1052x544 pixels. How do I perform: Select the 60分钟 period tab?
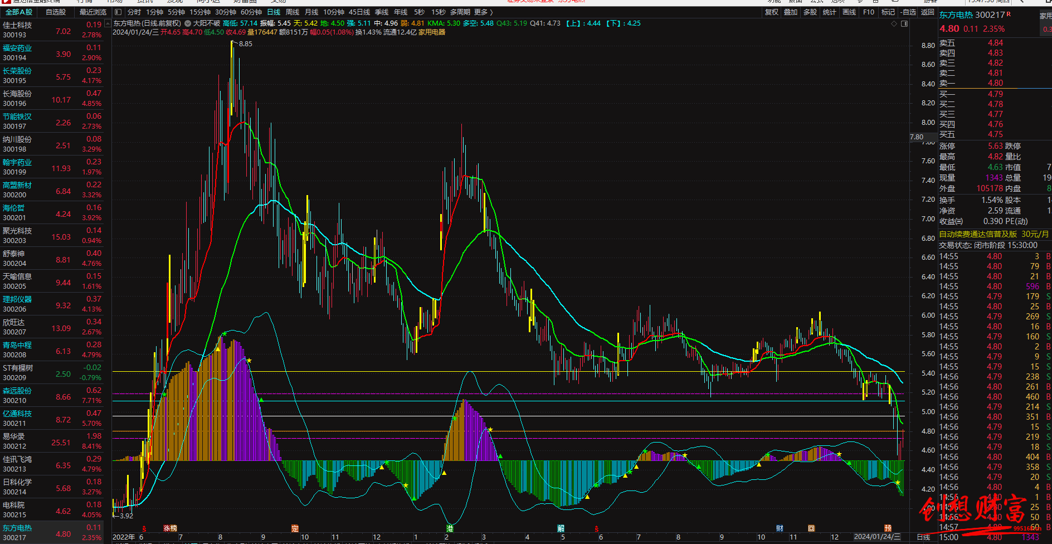(251, 12)
